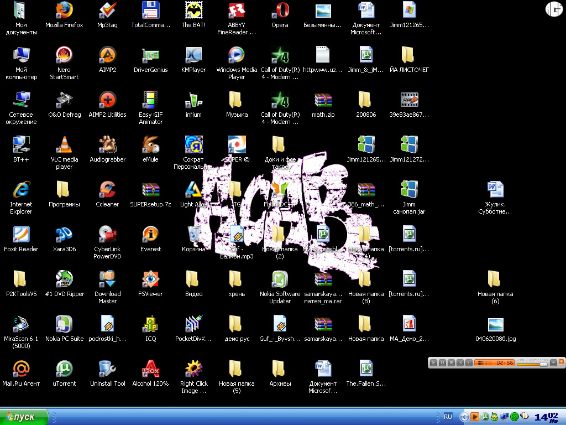Open TotalCommander shortcut icon
Image resolution: width=566 pixels, height=425 pixels.
[x=150, y=15]
